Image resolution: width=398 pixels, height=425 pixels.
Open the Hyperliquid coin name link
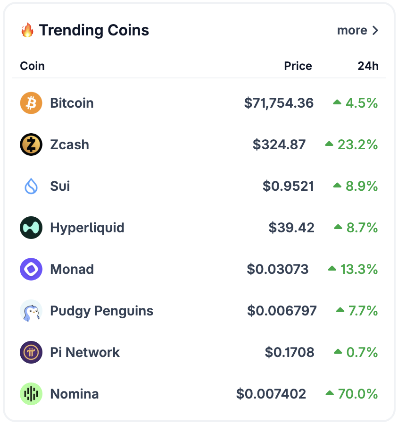pos(87,228)
